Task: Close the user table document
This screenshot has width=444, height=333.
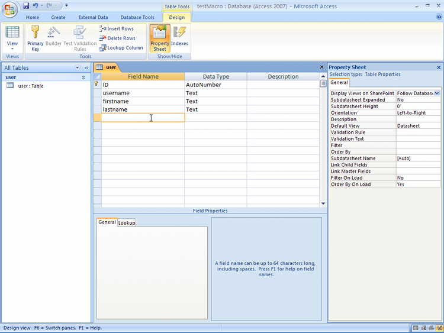Action: (321, 67)
